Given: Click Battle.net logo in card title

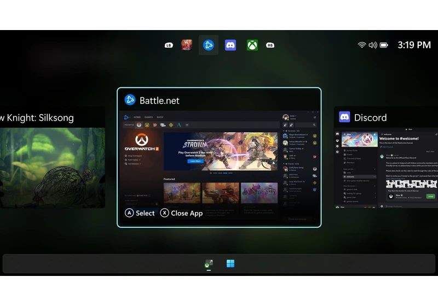Looking at the screenshot, I should [x=130, y=100].
